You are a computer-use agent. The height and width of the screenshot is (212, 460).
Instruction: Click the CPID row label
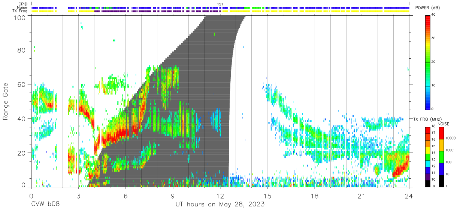point(22,4)
